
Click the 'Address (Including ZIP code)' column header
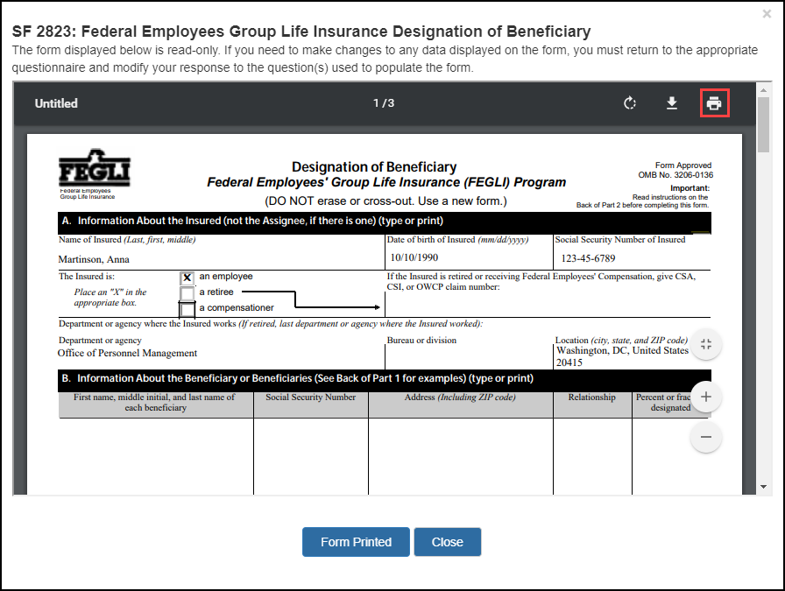click(x=460, y=397)
